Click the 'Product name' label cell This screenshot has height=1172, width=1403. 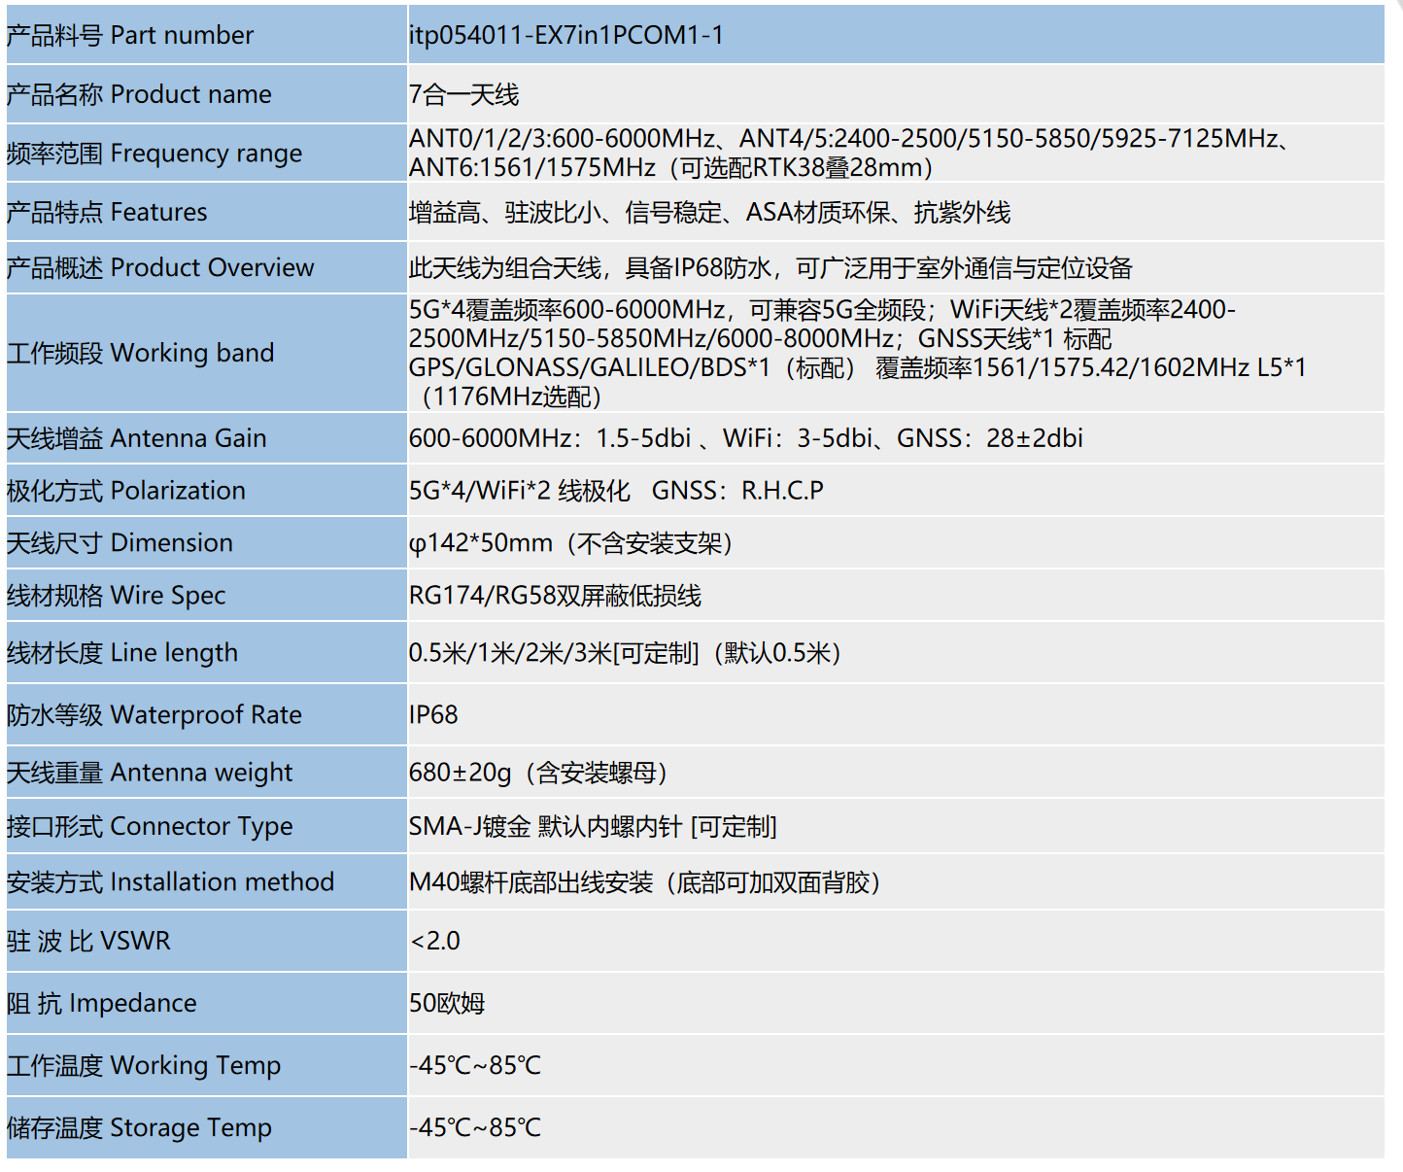[x=139, y=94]
